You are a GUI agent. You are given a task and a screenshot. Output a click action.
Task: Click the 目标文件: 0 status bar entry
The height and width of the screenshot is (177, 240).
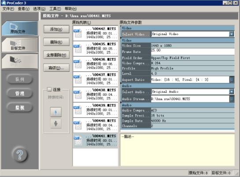[221, 173]
